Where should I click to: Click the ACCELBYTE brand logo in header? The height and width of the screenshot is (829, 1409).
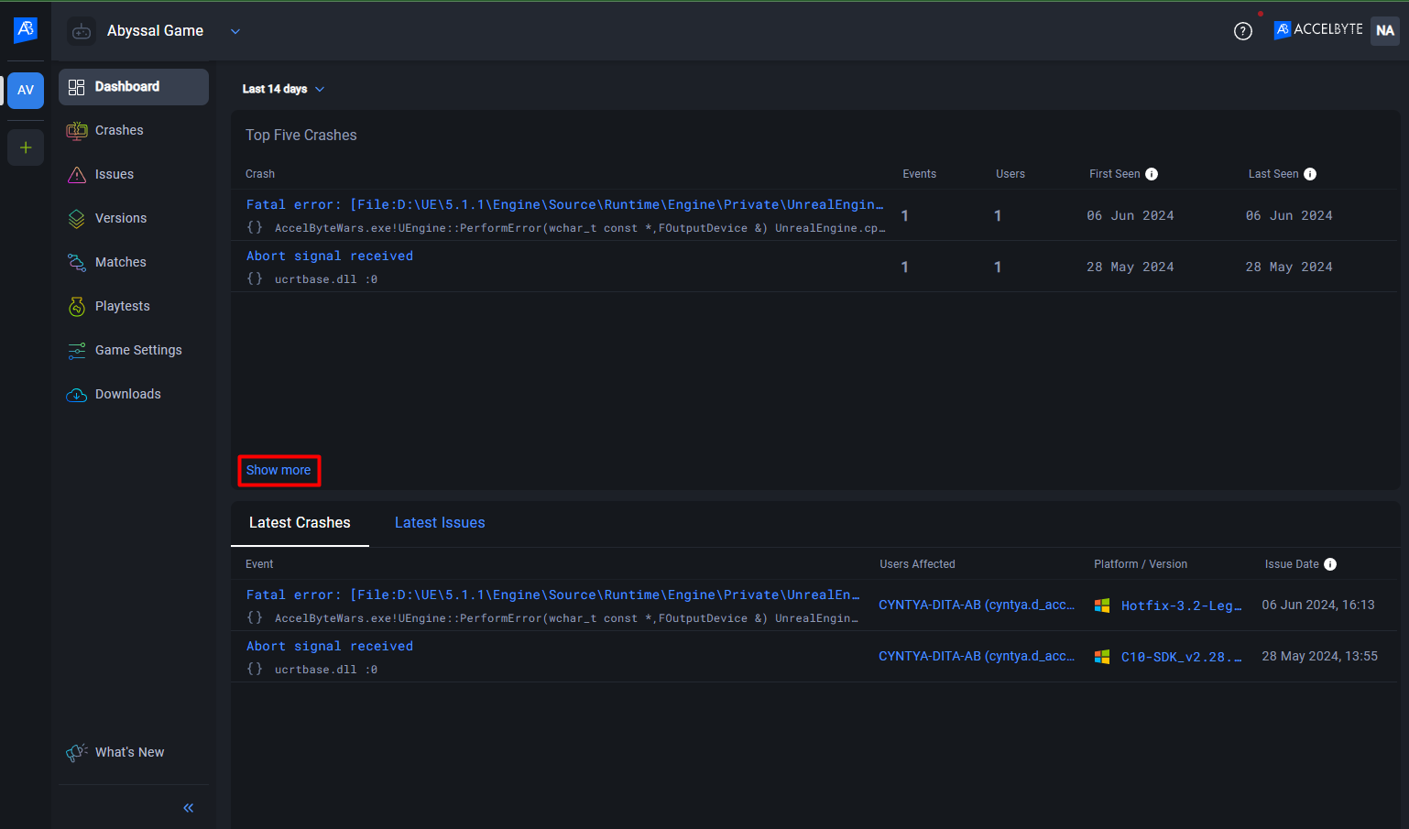click(1318, 29)
